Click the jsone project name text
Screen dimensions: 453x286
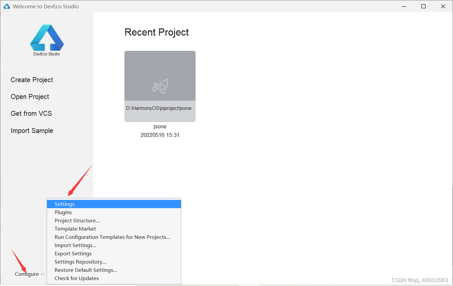(160, 127)
